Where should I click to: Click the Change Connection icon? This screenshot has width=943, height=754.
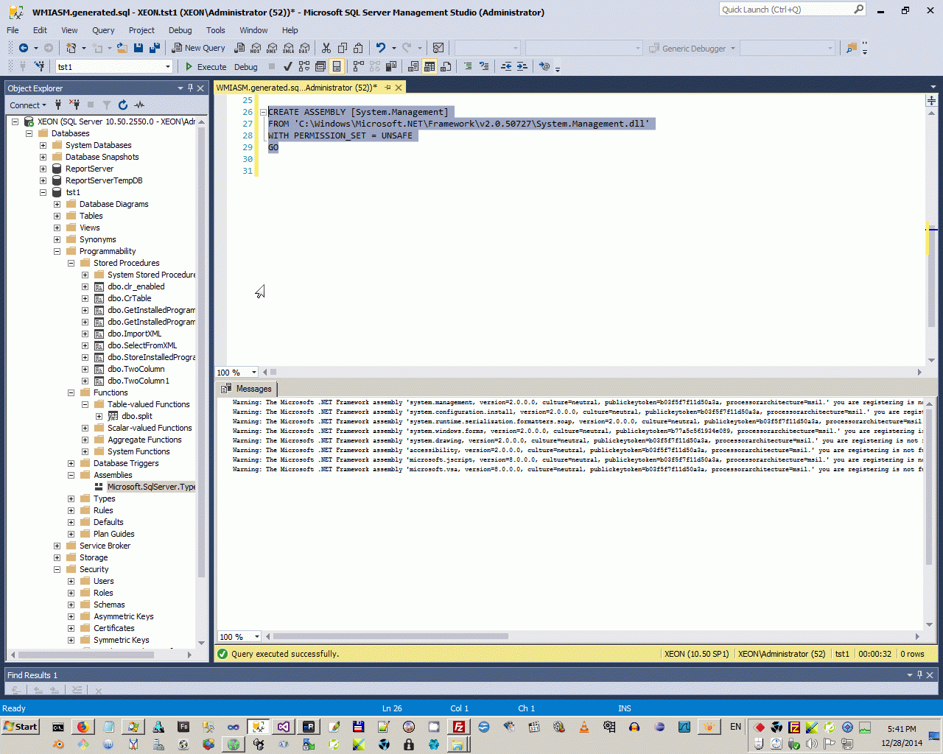click(39, 66)
